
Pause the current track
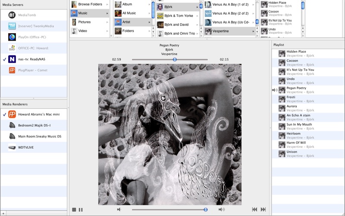coord(81,210)
